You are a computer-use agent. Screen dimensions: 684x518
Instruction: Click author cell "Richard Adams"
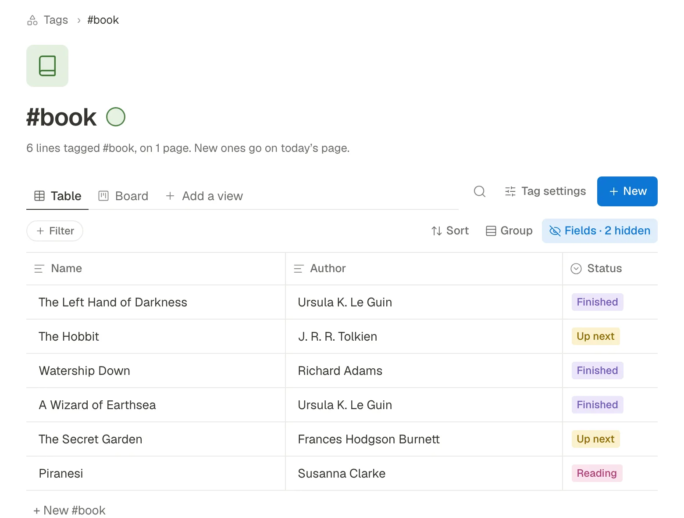[424, 371]
